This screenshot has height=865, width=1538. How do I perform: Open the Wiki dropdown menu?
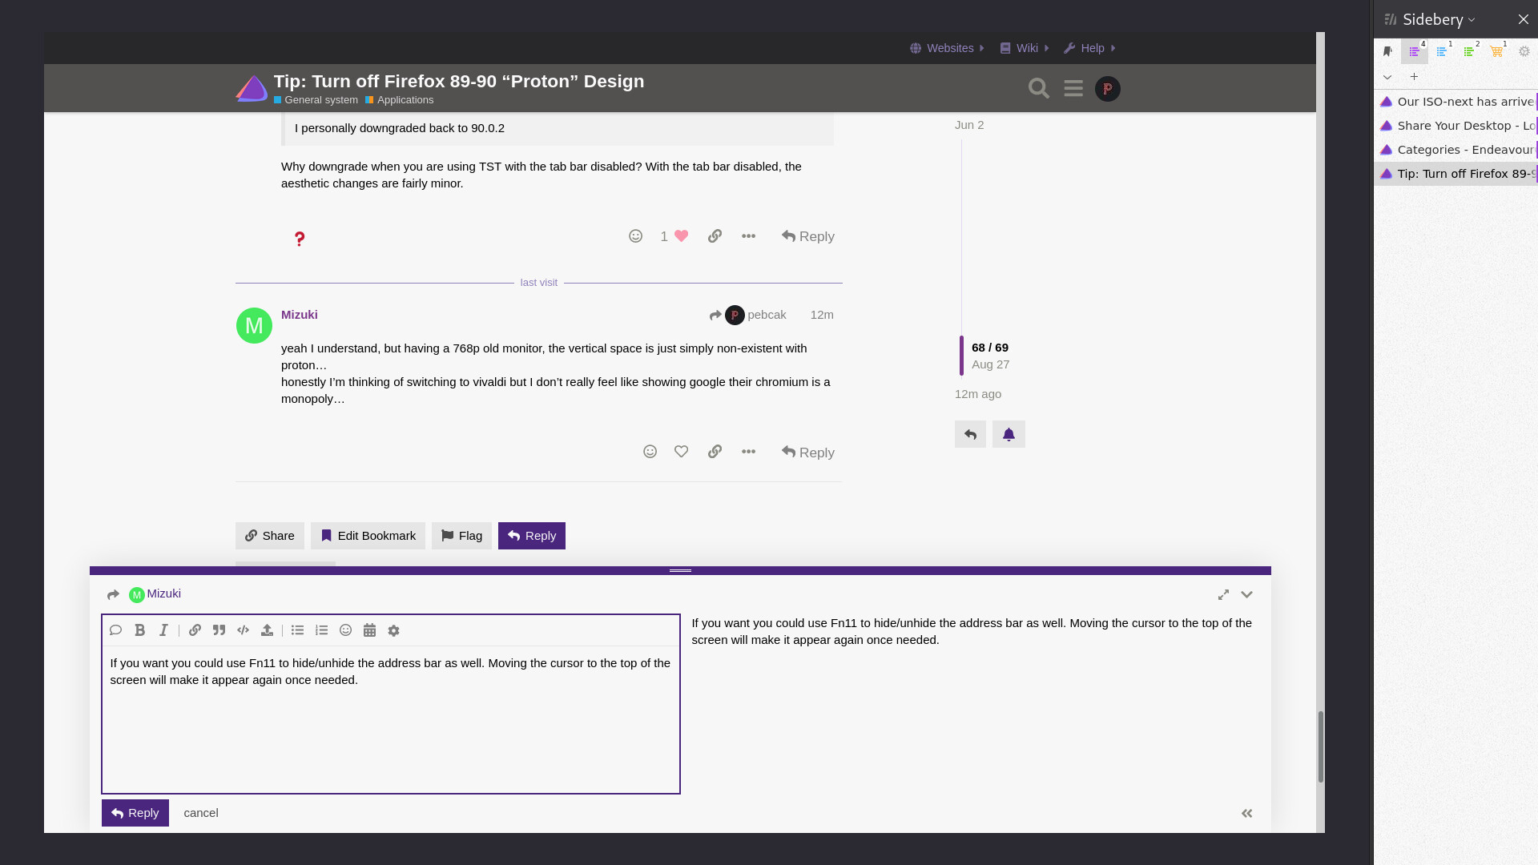pos(1025,48)
